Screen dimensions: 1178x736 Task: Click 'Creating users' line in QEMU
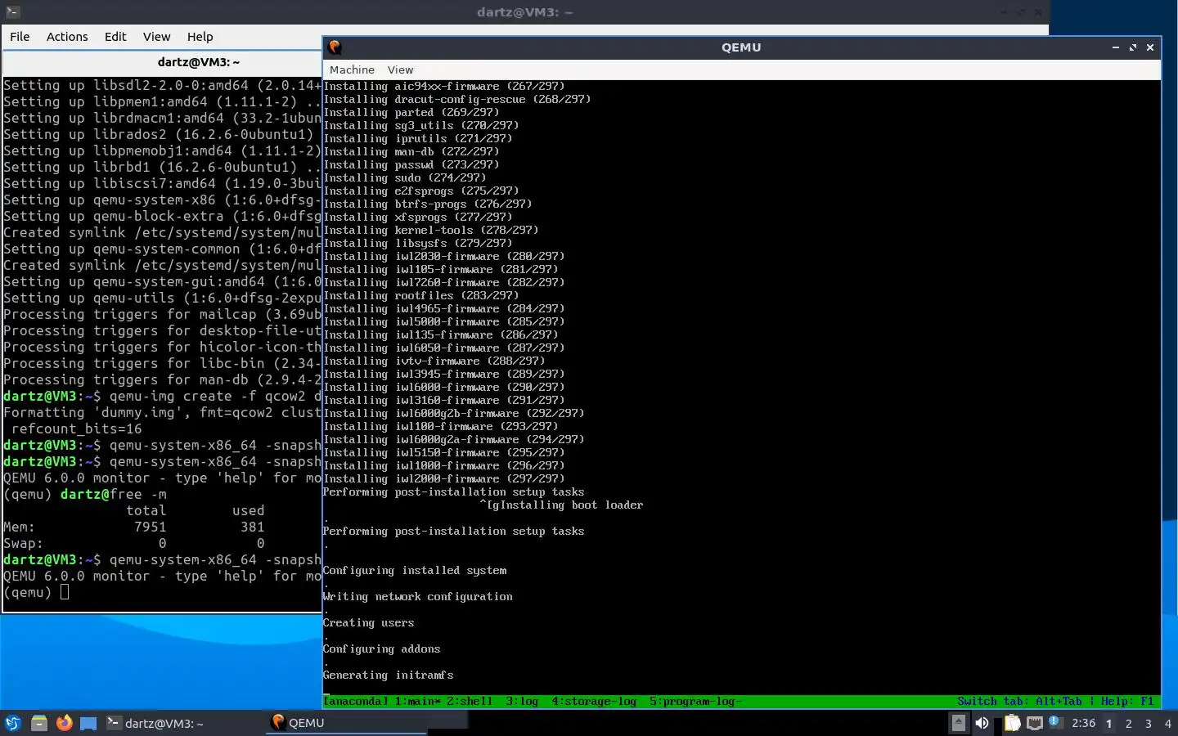(x=368, y=623)
